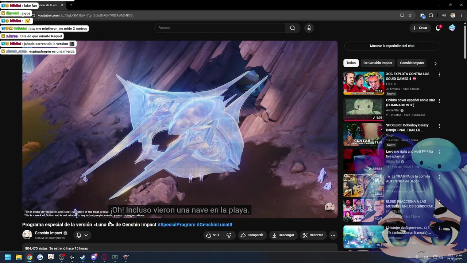This screenshot has height=263, width=467.
Task: Open subscription notification bell dropdown
Action: (x=82, y=235)
